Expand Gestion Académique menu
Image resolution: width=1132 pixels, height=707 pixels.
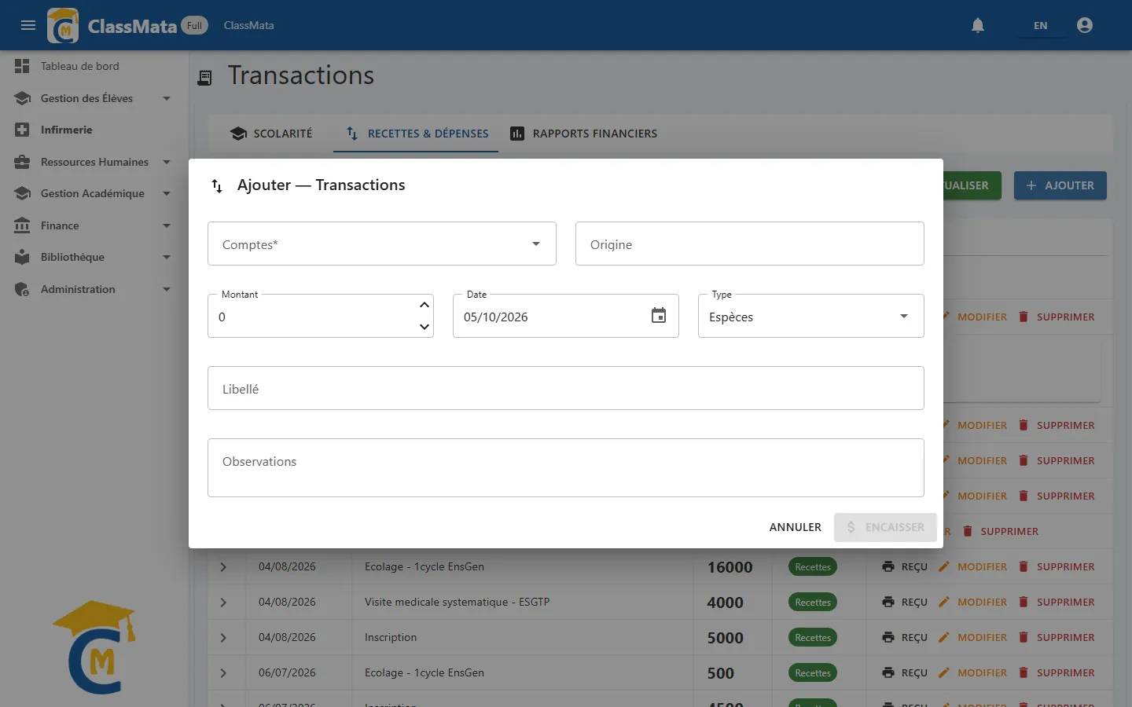[94, 193]
